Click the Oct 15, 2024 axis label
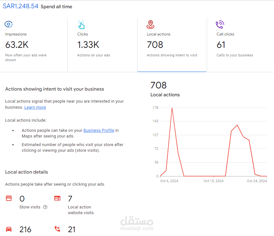 (214, 181)
